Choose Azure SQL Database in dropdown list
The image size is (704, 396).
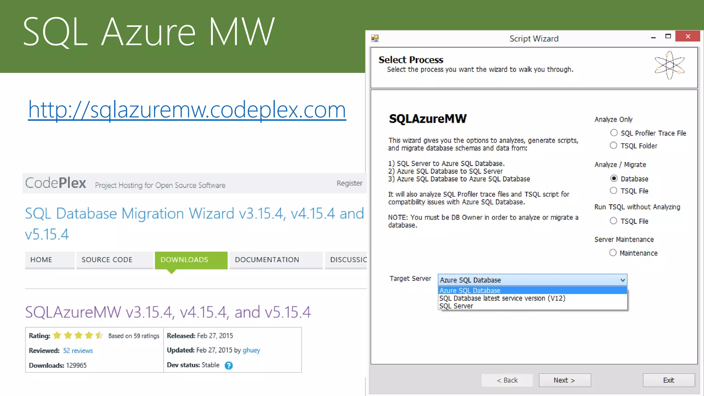pos(532,290)
